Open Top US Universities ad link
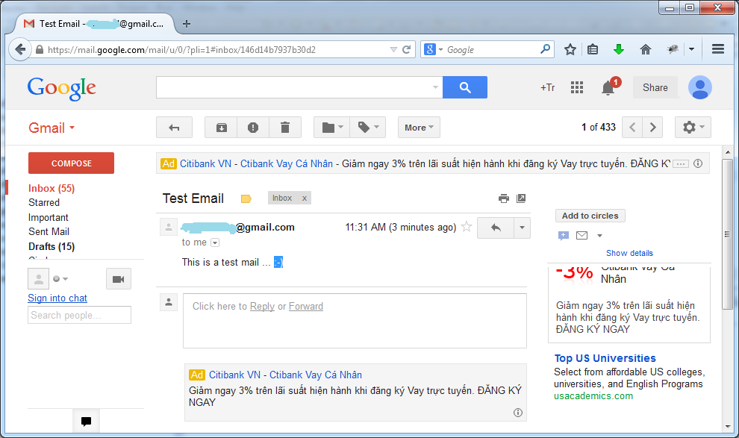 click(x=605, y=358)
